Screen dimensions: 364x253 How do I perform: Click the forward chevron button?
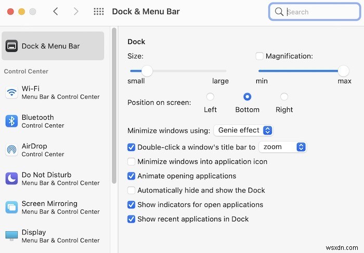pyautogui.click(x=76, y=11)
